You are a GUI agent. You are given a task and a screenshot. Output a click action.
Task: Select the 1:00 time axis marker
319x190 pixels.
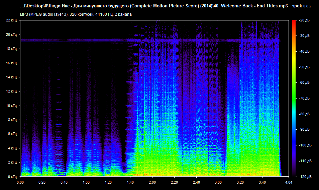[x=86, y=182]
